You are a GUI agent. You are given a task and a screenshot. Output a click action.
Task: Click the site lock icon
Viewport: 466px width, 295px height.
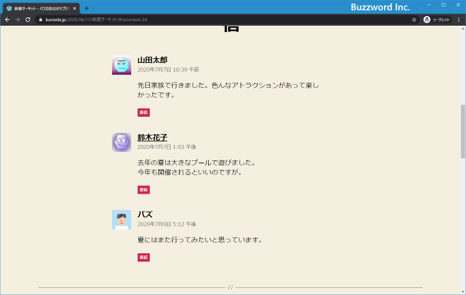(40, 20)
